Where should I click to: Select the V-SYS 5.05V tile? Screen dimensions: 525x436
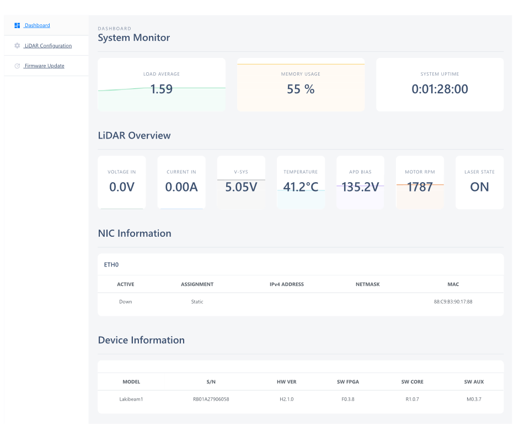coord(241,183)
